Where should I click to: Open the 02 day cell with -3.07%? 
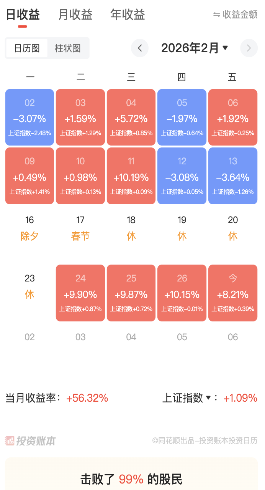(29, 118)
